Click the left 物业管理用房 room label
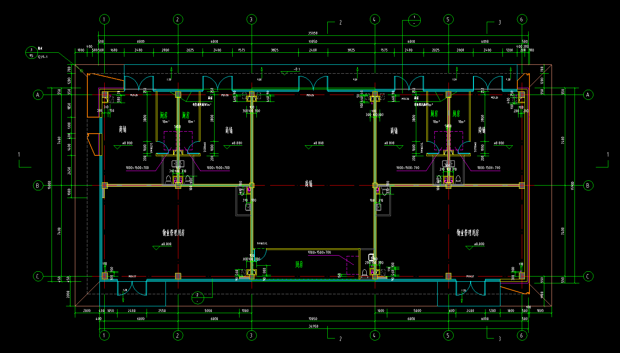The image size is (620, 353). (174, 233)
